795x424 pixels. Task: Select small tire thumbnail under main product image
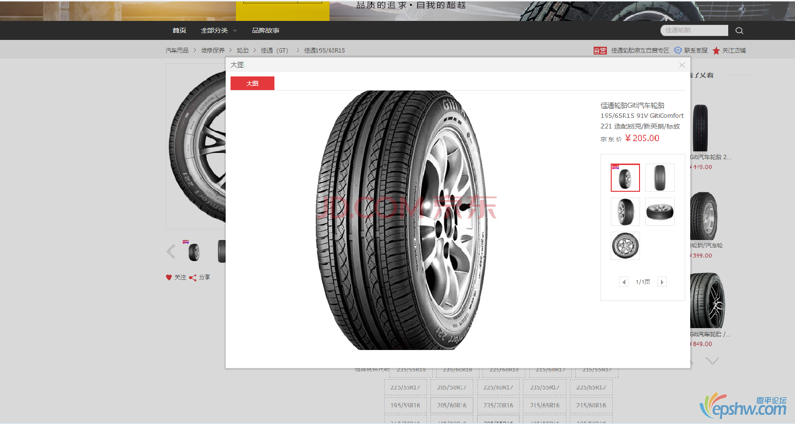click(194, 252)
